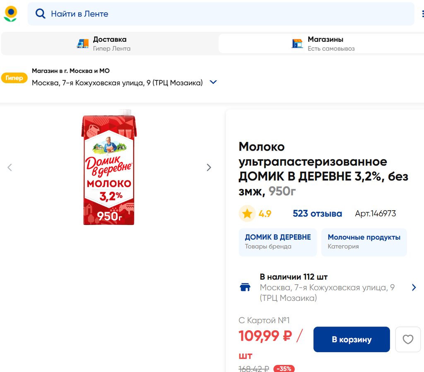Open ДОМИК В ДЕРЕВНЕ brand products

click(278, 242)
